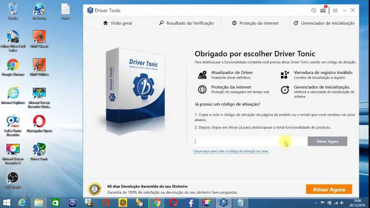Select the Internet Explorer desktop icon
This screenshot has height=208, width=370.
[x=13, y=95]
